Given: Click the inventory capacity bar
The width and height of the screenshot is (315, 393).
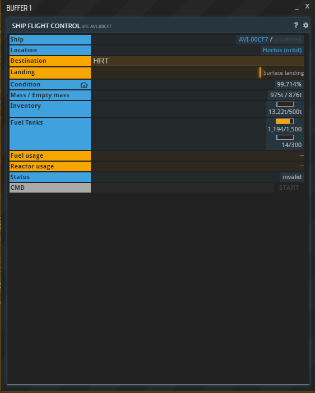Looking at the screenshot, I should point(285,104).
